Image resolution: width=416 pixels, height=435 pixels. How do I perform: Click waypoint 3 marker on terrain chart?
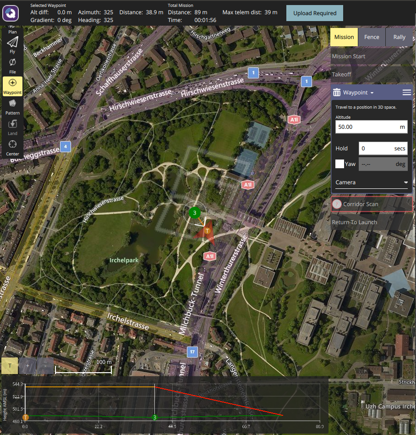(x=155, y=417)
